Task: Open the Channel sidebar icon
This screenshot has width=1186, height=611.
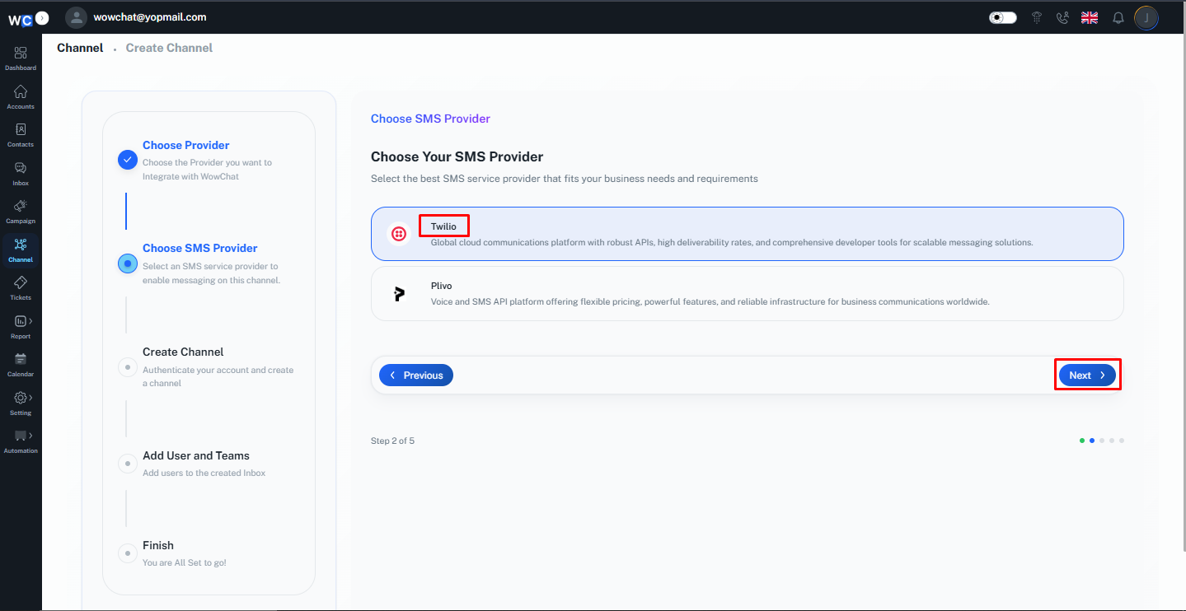Action: click(x=21, y=250)
